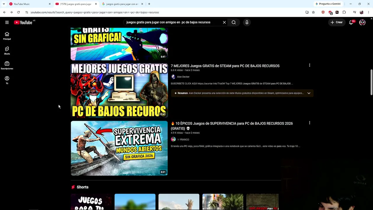The height and width of the screenshot is (210, 373).
Task: Focus the browser address bar URL
Action: [x=95, y=12]
